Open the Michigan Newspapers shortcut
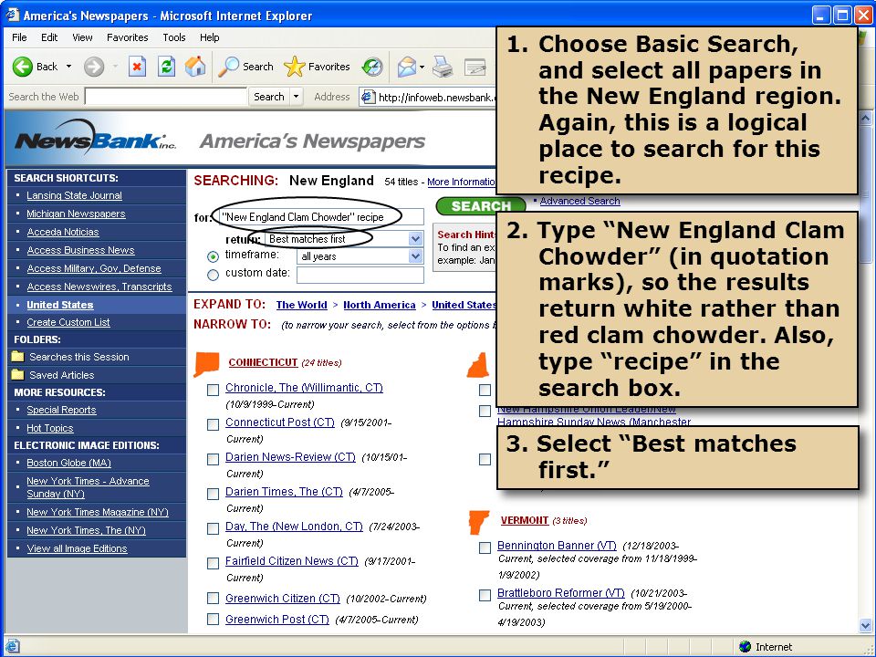 point(76,214)
